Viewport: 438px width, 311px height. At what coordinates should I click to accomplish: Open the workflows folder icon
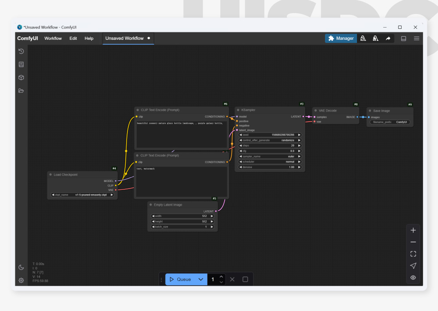click(x=21, y=91)
